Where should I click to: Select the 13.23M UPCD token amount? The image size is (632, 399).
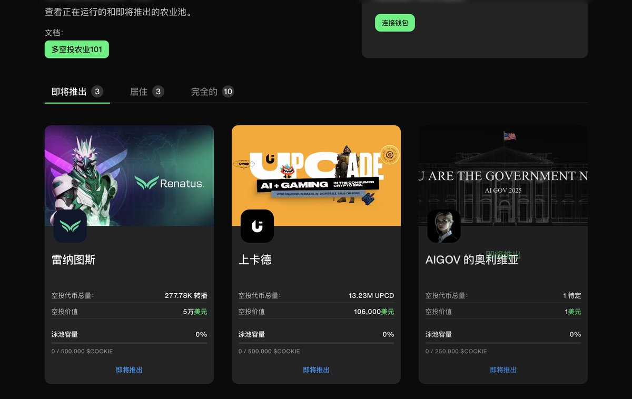coord(371,296)
